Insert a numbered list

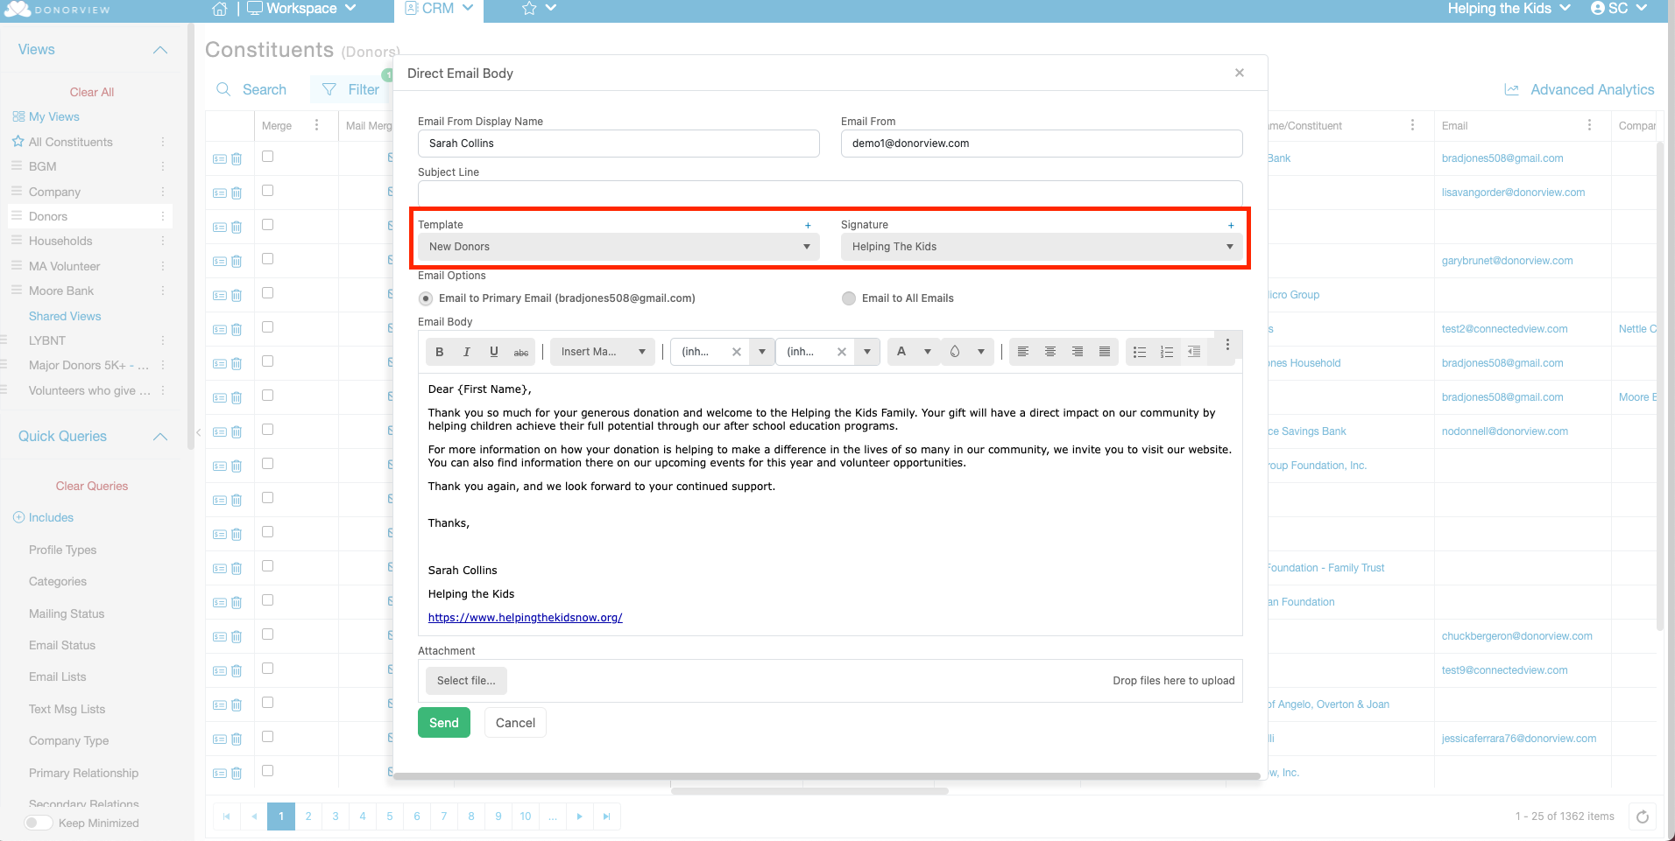(1167, 352)
